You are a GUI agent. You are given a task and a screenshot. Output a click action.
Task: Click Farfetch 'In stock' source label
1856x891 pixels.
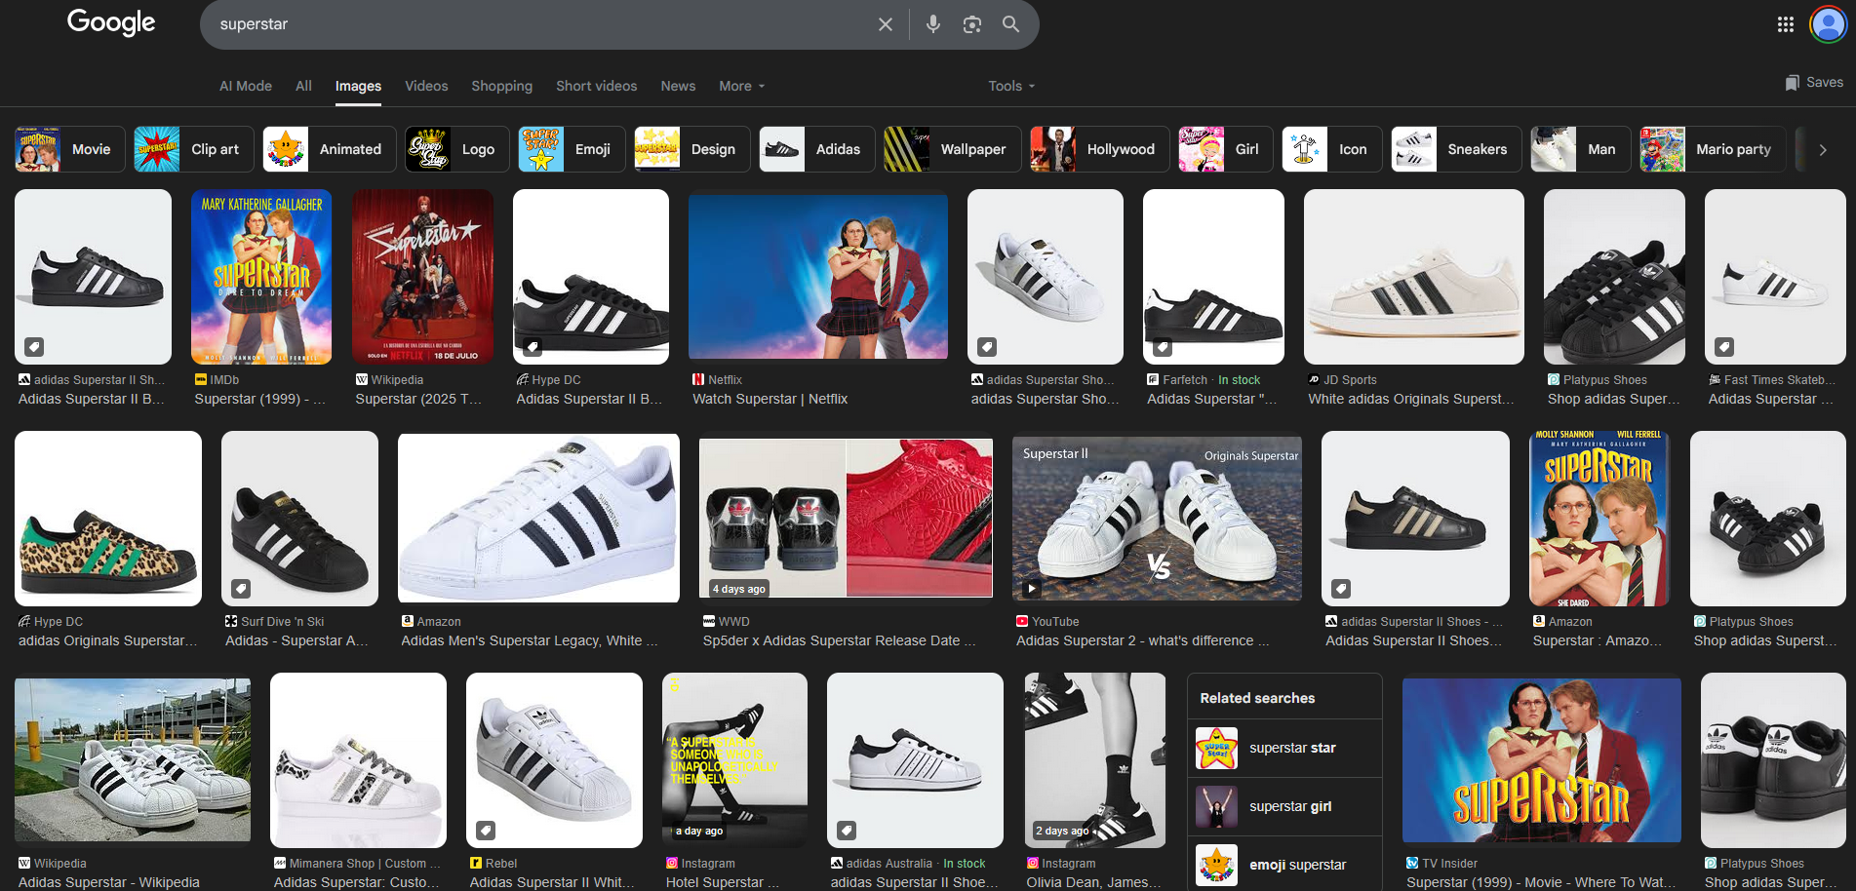1239,380
